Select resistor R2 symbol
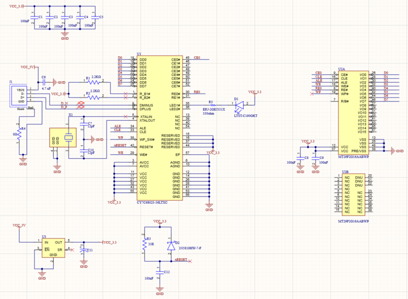 click(x=93, y=98)
